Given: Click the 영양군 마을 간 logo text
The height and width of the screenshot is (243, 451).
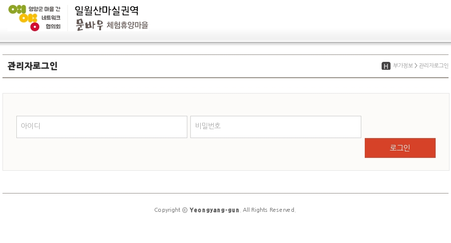Looking at the screenshot, I should [44, 9].
